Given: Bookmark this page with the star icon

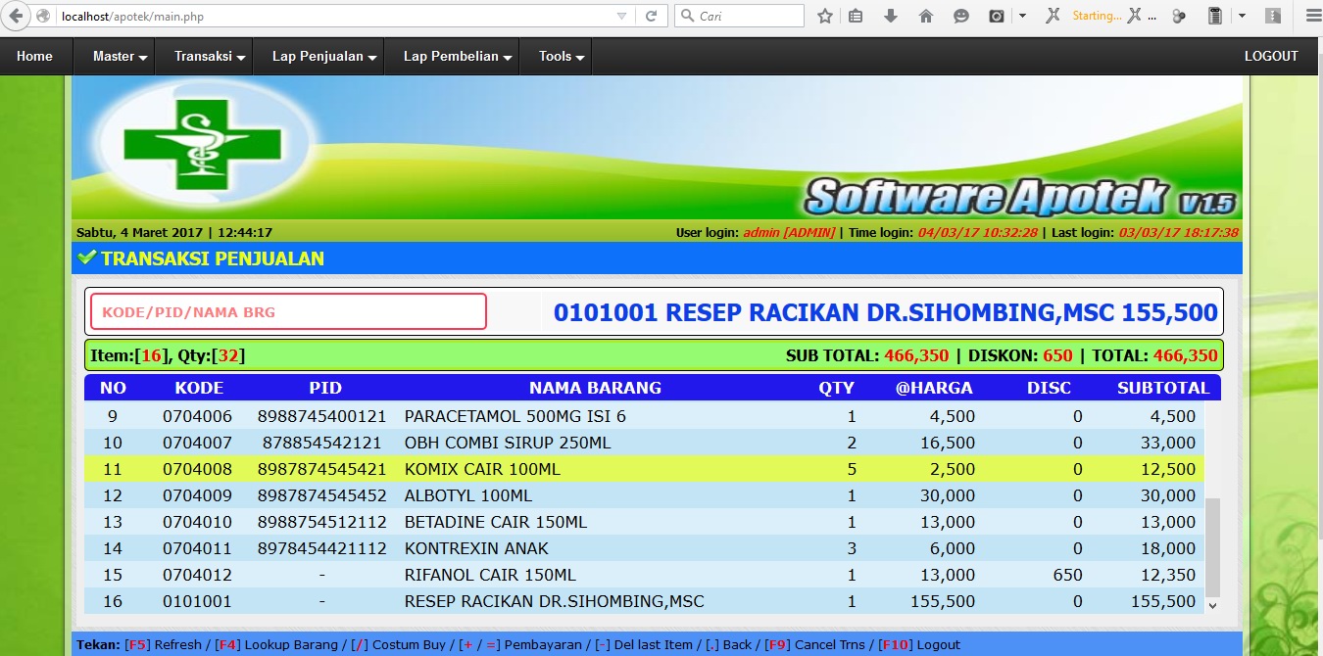Looking at the screenshot, I should click(824, 16).
